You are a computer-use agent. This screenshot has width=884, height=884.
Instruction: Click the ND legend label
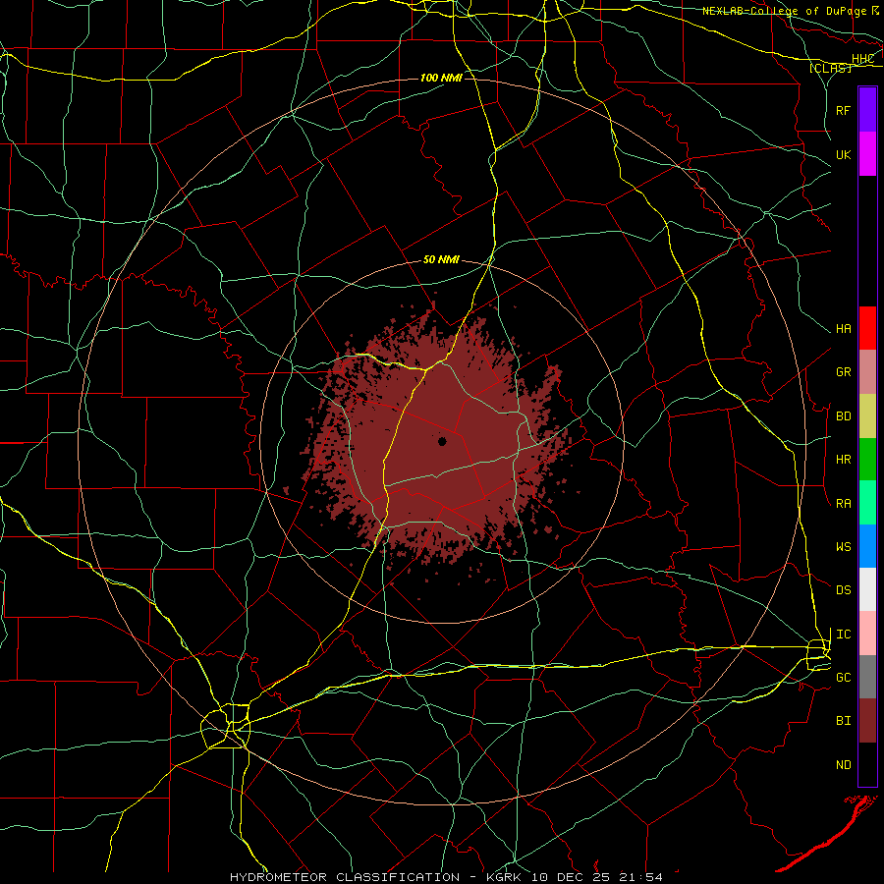point(843,765)
